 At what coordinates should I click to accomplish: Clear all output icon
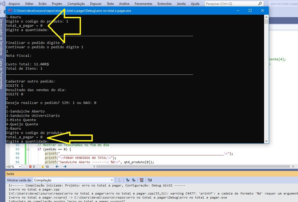(x=141, y=180)
